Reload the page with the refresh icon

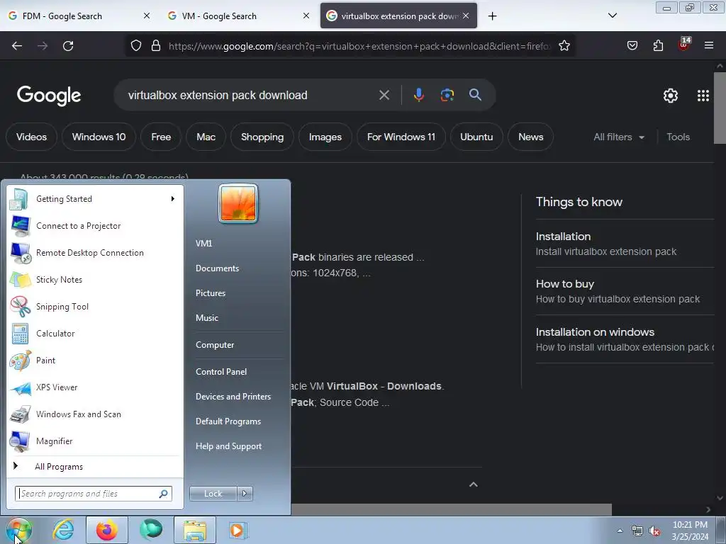coord(68,46)
